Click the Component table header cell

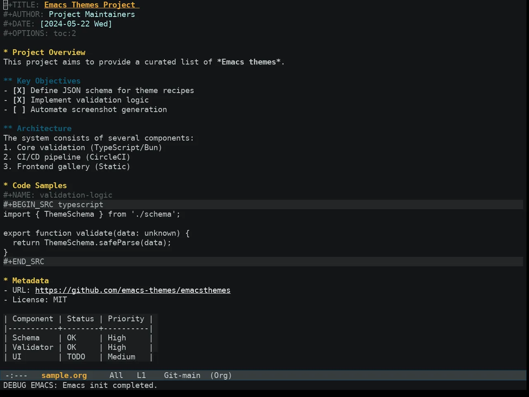click(x=33, y=319)
